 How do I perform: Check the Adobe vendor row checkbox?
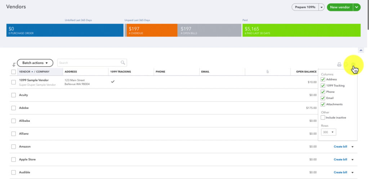click(14, 108)
